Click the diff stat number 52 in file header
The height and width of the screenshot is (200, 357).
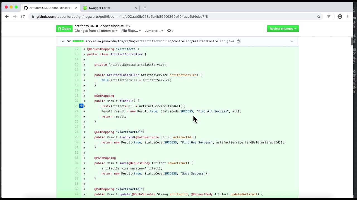click(x=69, y=41)
